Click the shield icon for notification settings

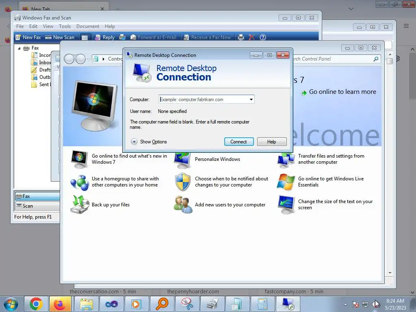(182, 182)
